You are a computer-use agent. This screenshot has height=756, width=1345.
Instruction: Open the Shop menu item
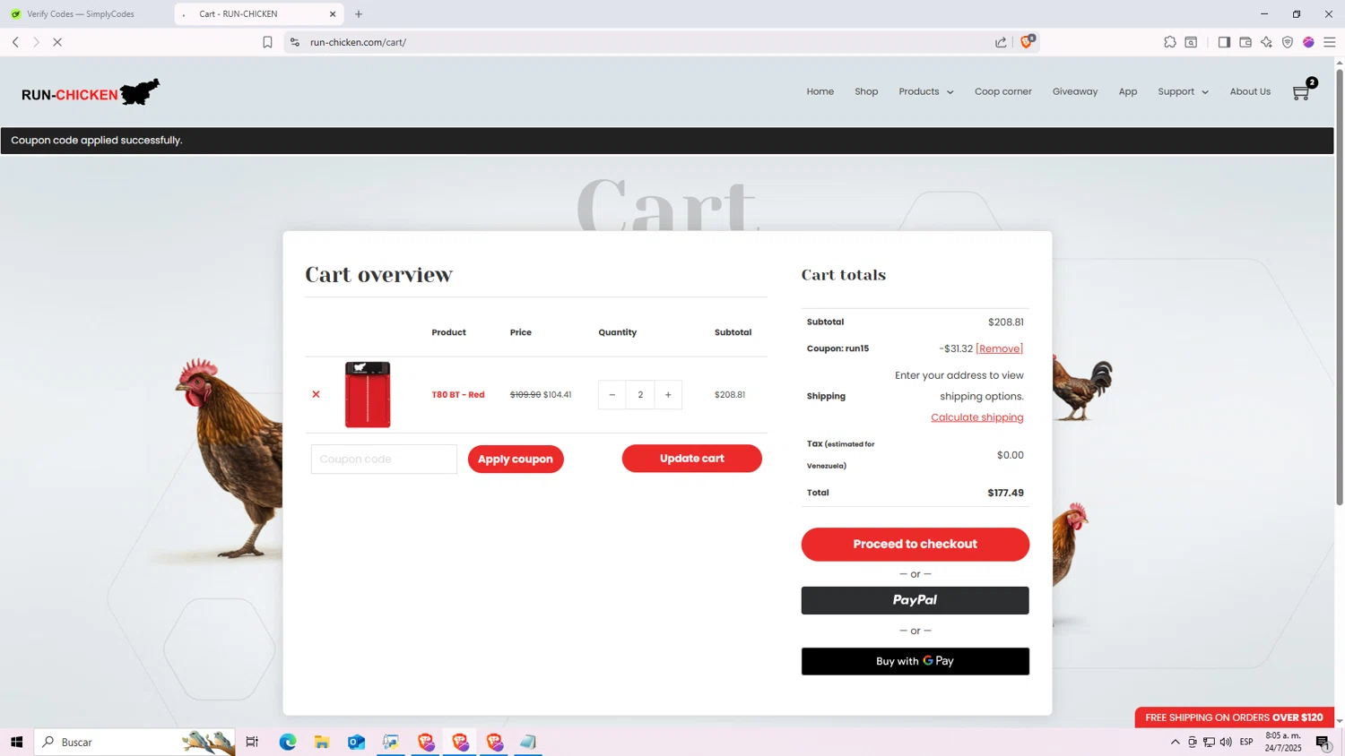tap(866, 91)
